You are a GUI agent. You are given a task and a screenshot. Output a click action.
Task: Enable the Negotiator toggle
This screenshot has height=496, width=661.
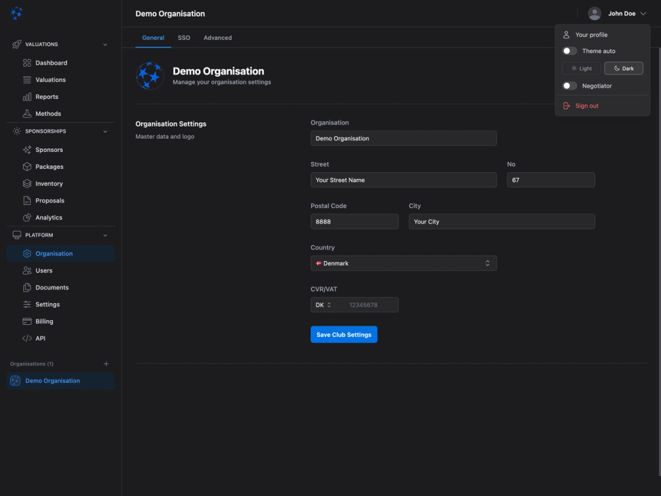point(569,85)
